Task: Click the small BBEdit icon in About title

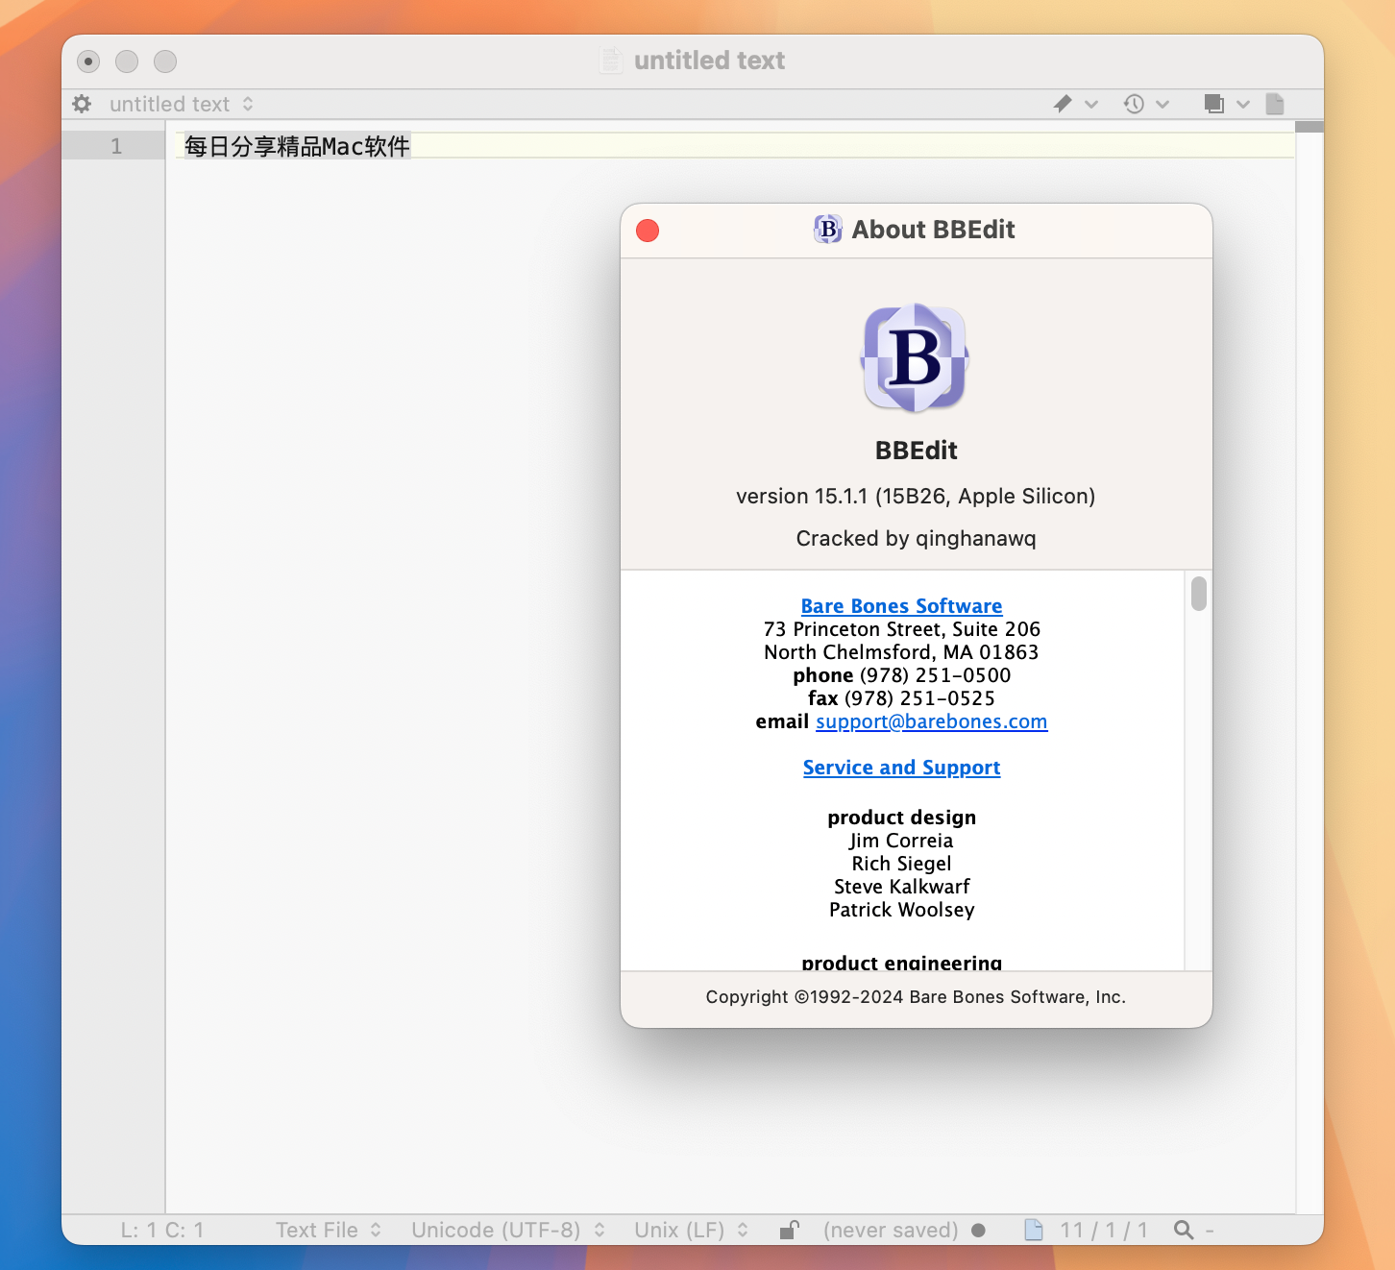Action: click(x=827, y=230)
